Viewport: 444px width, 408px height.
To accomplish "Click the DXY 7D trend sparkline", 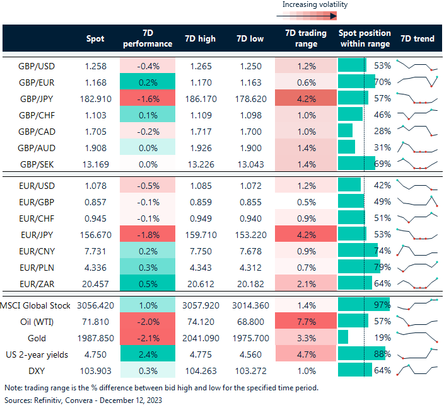I will [417, 370].
